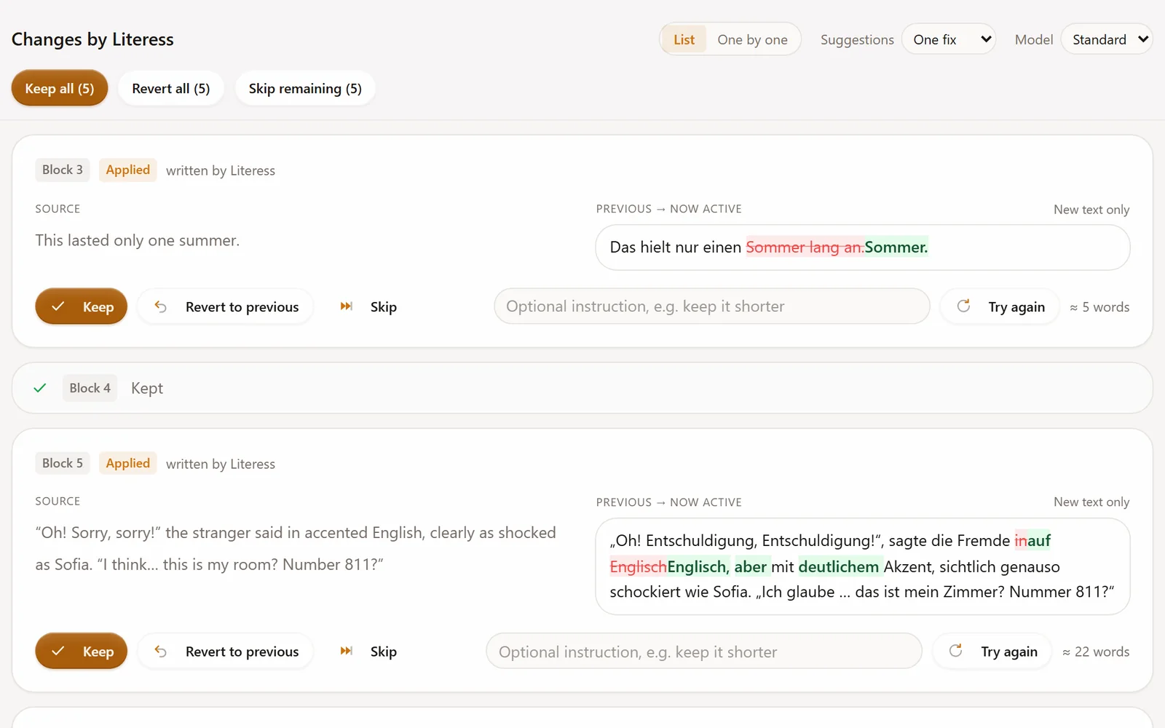Expand the collapsed Block 4 Kept row
The image size is (1165, 728).
(x=582, y=388)
